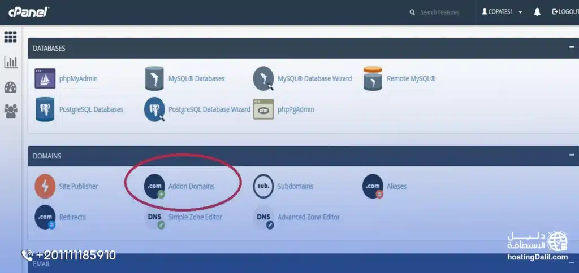
Task: Launch MySQL Database Wizard icon
Action: click(263, 78)
